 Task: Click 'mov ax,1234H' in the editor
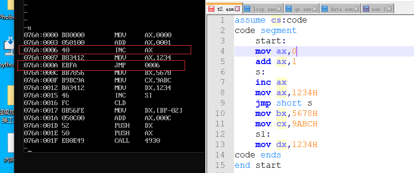[287, 92]
